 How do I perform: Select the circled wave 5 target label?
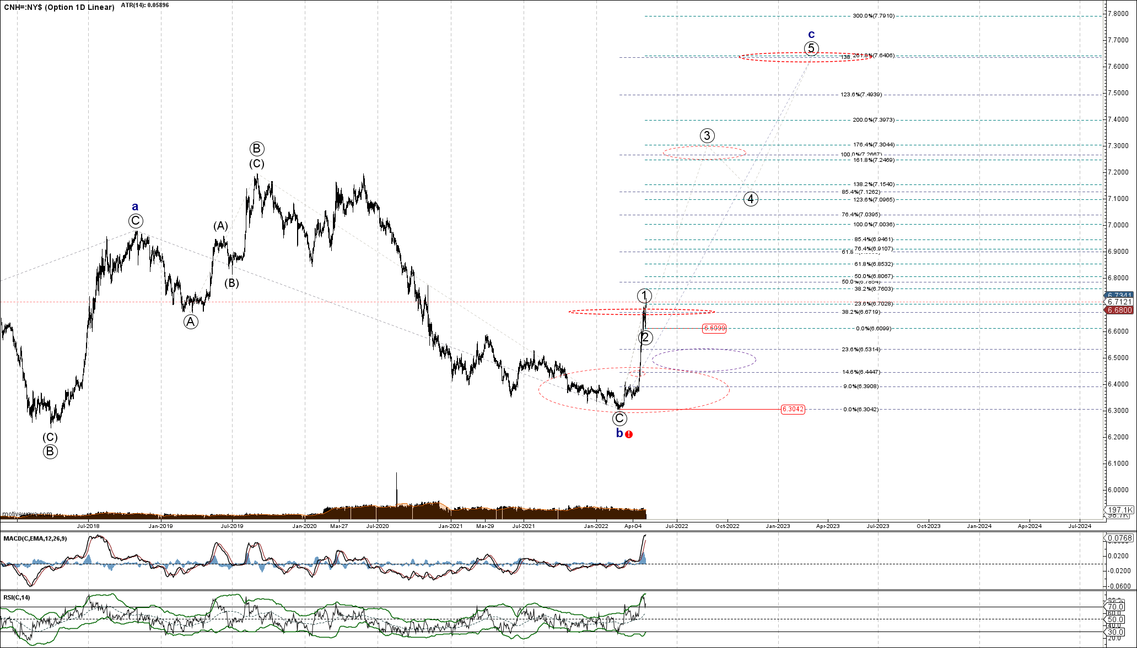[x=811, y=48]
